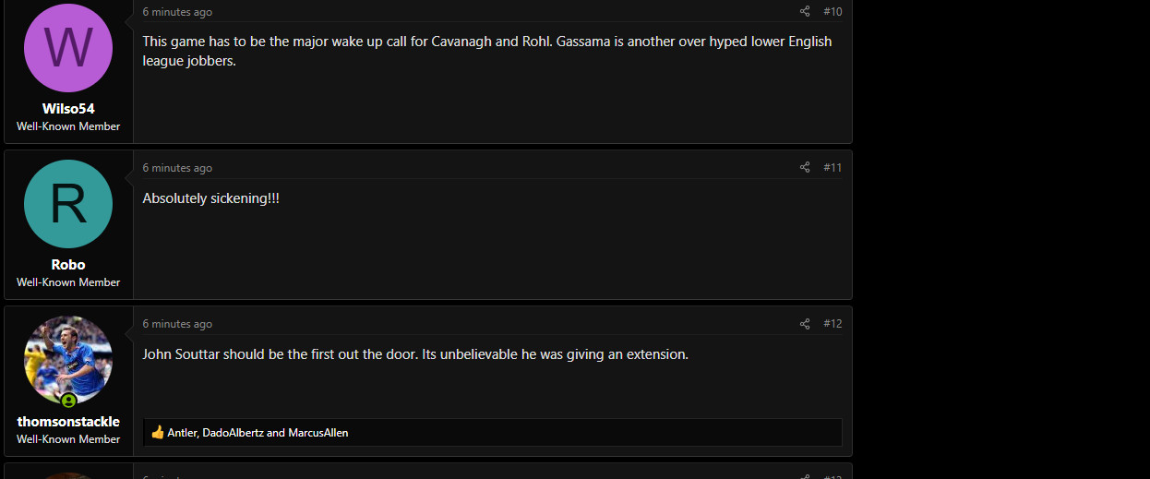Click the thomsonstackle username link
1150x479 pixels.
(68, 421)
